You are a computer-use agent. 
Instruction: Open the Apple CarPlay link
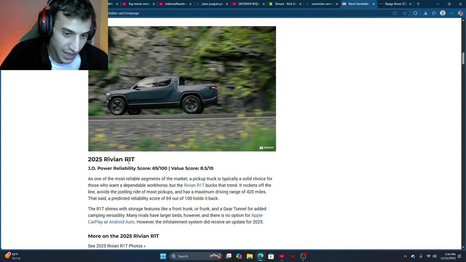pyautogui.click(x=175, y=219)
